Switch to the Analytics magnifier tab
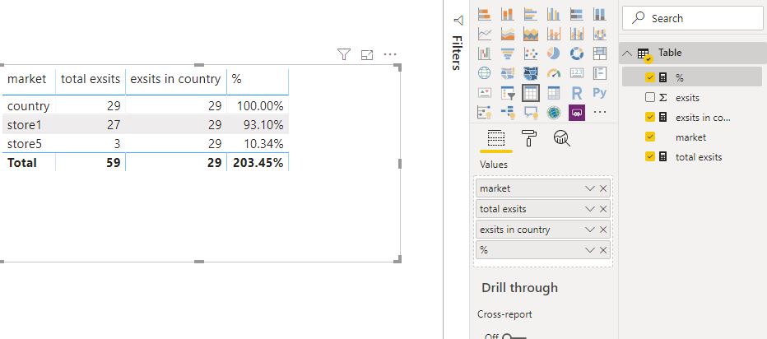767x339 pixels. (x=561, y=139)
